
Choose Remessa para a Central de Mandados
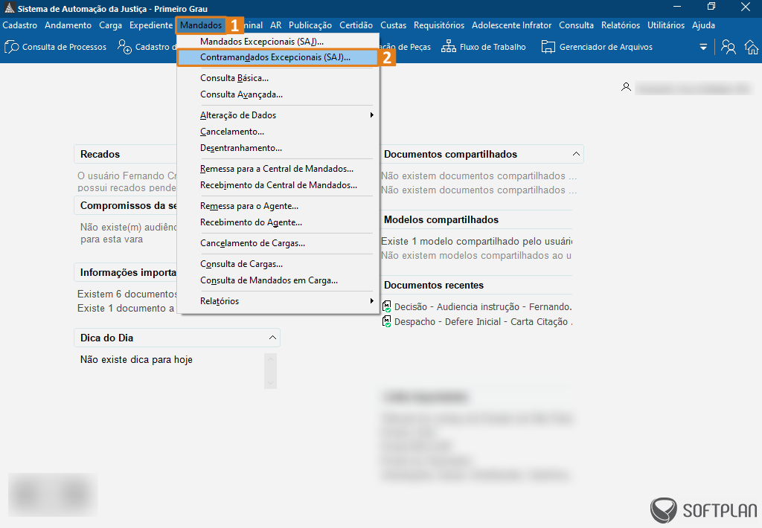coord(278,169)
